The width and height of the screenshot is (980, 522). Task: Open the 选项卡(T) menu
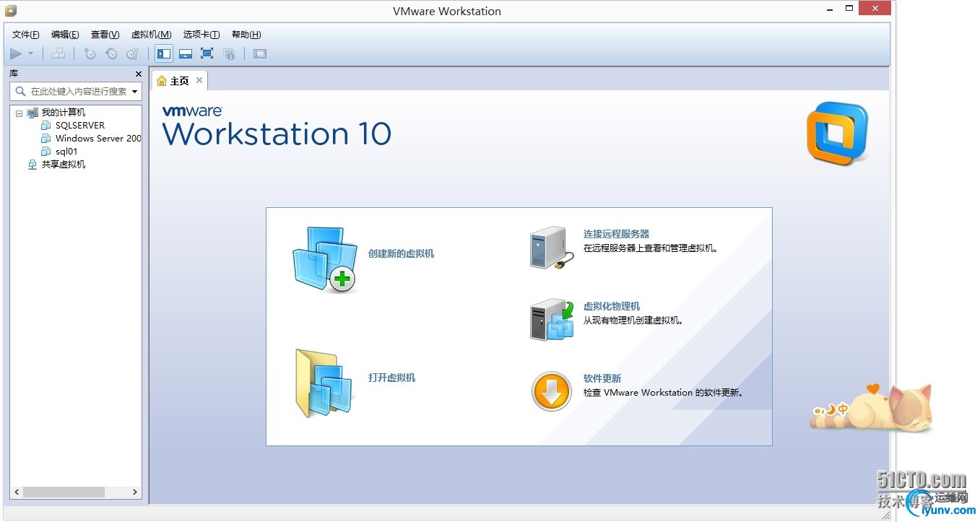(x=201, y=35)
